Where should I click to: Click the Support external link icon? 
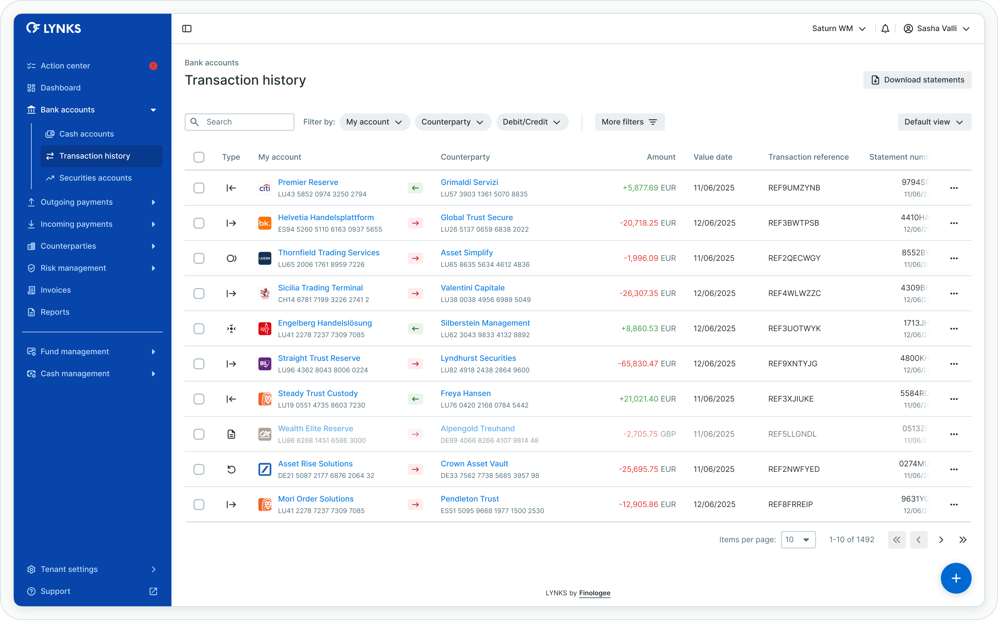[x=153, y=591]
